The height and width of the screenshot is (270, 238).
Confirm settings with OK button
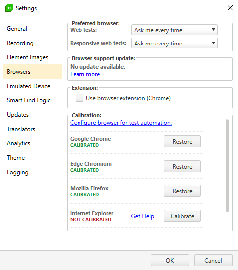170,260
